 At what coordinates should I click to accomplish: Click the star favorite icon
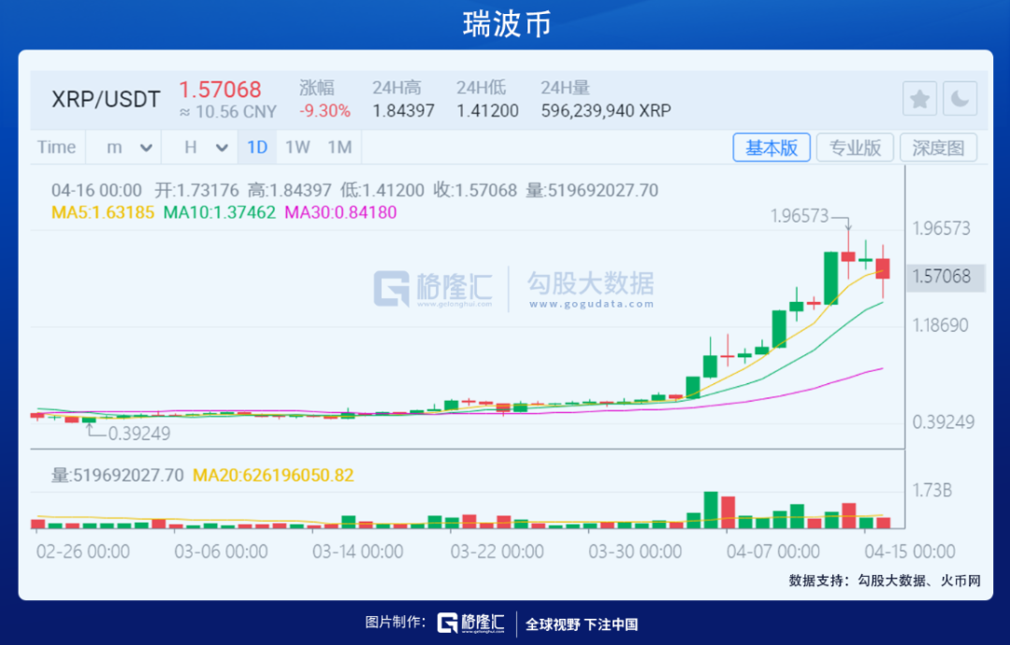(x=919, y=99)
